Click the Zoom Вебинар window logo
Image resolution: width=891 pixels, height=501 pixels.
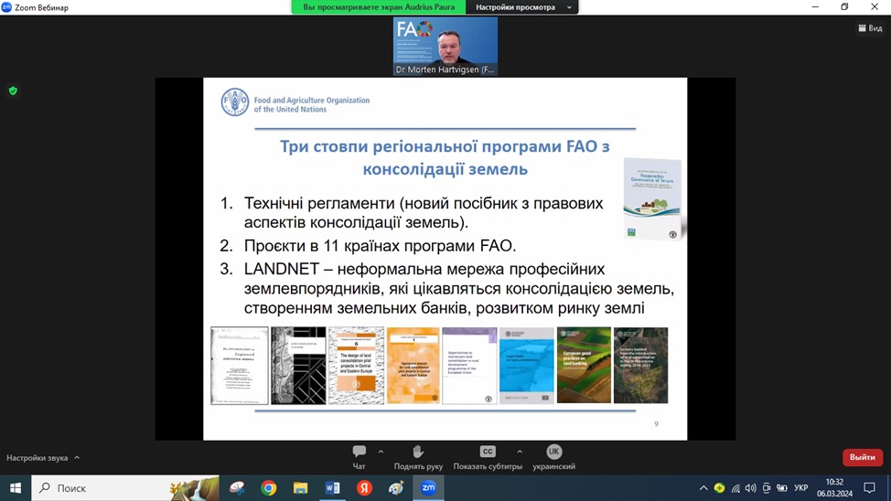(6, 7)
